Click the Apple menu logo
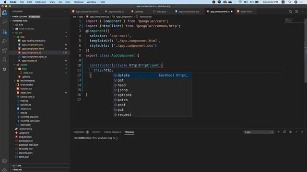 (x=5, y=2)
